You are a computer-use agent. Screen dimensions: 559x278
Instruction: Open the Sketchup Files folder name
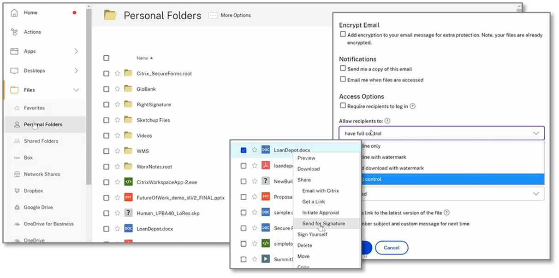tap(153, 120)
